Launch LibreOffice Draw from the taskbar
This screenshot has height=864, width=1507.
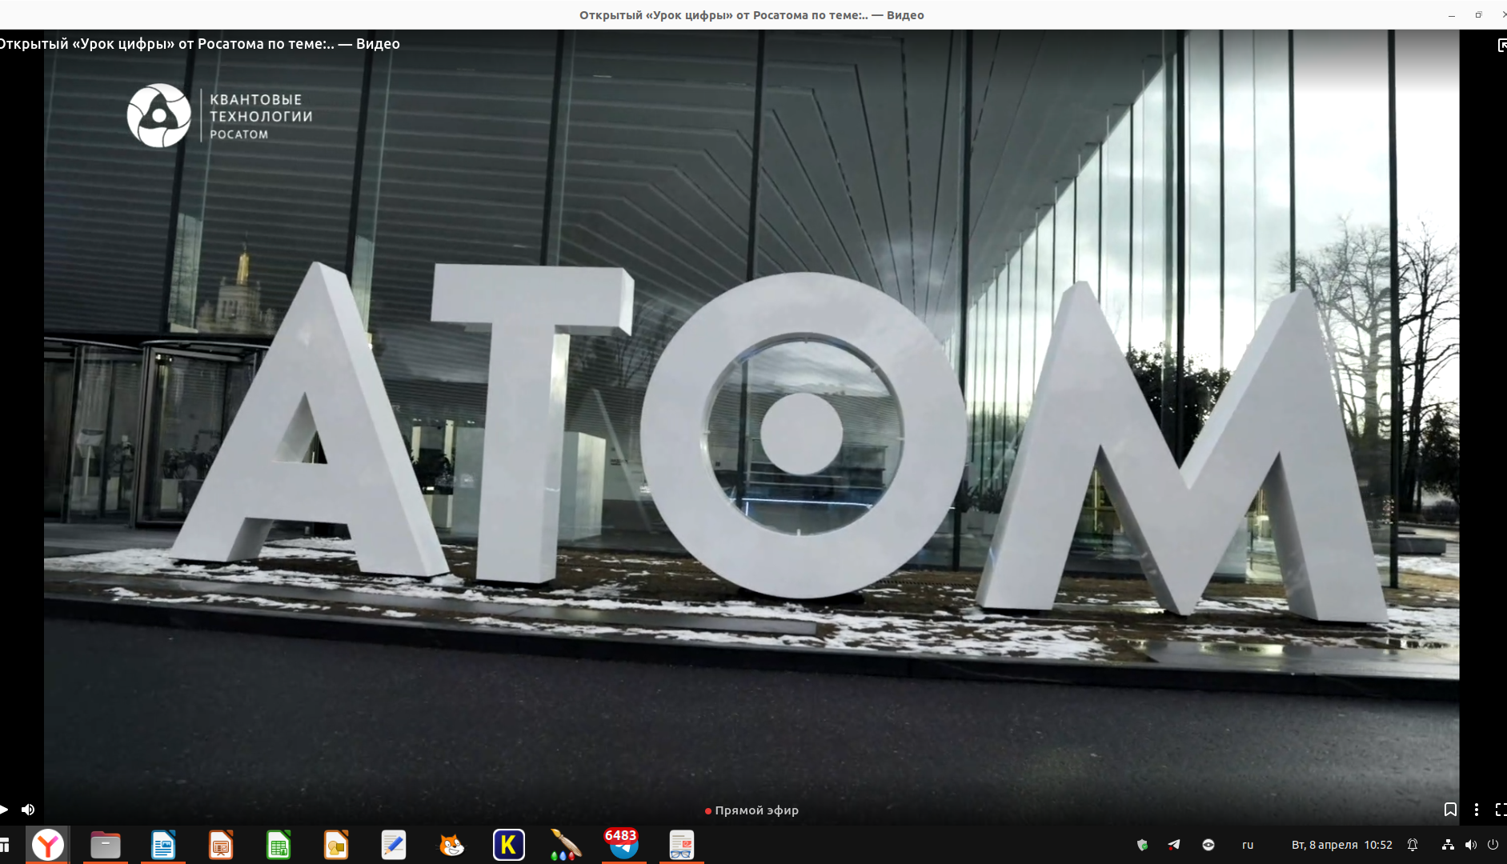coord(336,845)
